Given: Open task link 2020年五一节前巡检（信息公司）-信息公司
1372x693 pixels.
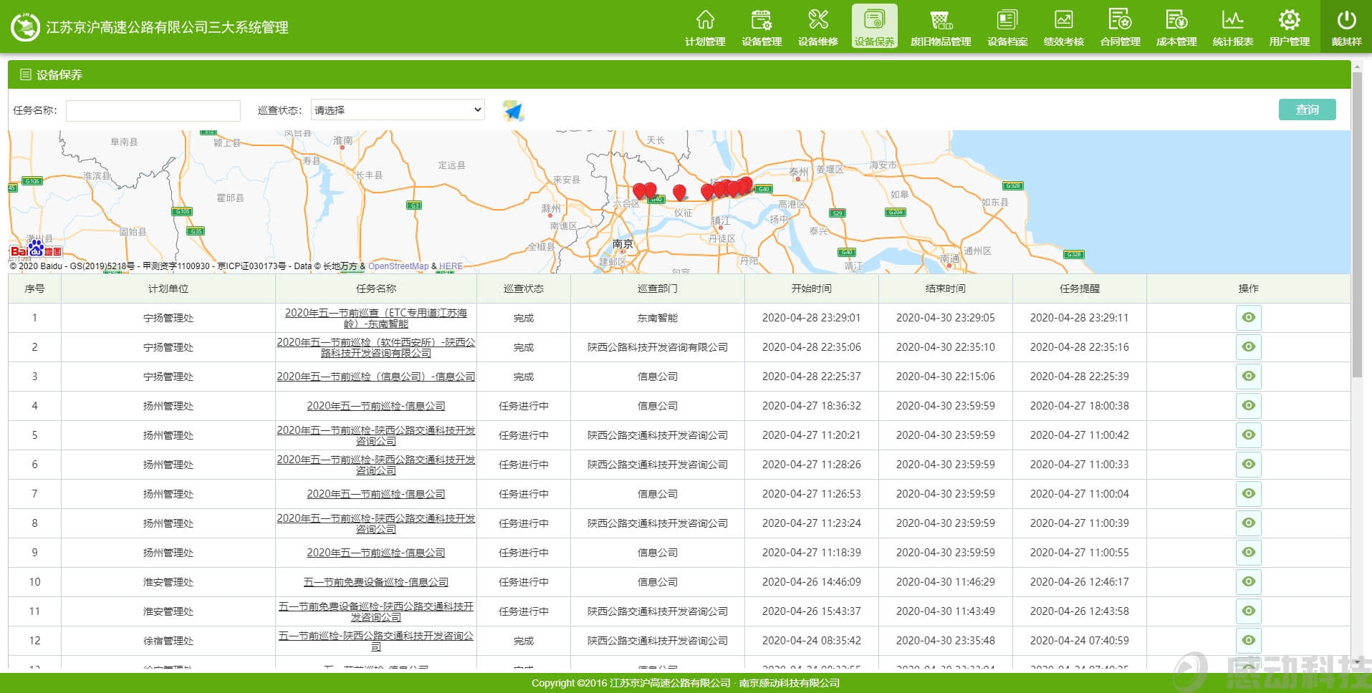Looking at the screenshot, I should coord(375,377).
